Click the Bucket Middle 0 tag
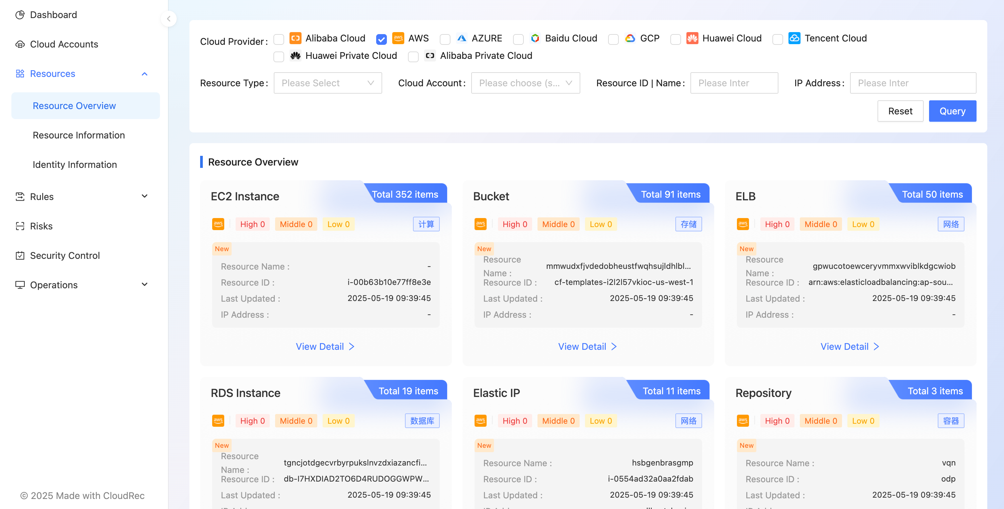The width and height of the screenshot is (1004, 509). (x=558, y=224)
